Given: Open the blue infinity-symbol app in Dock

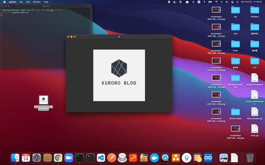Looking at the screenshot, I should pyautogui.click(x=208, y=158).
